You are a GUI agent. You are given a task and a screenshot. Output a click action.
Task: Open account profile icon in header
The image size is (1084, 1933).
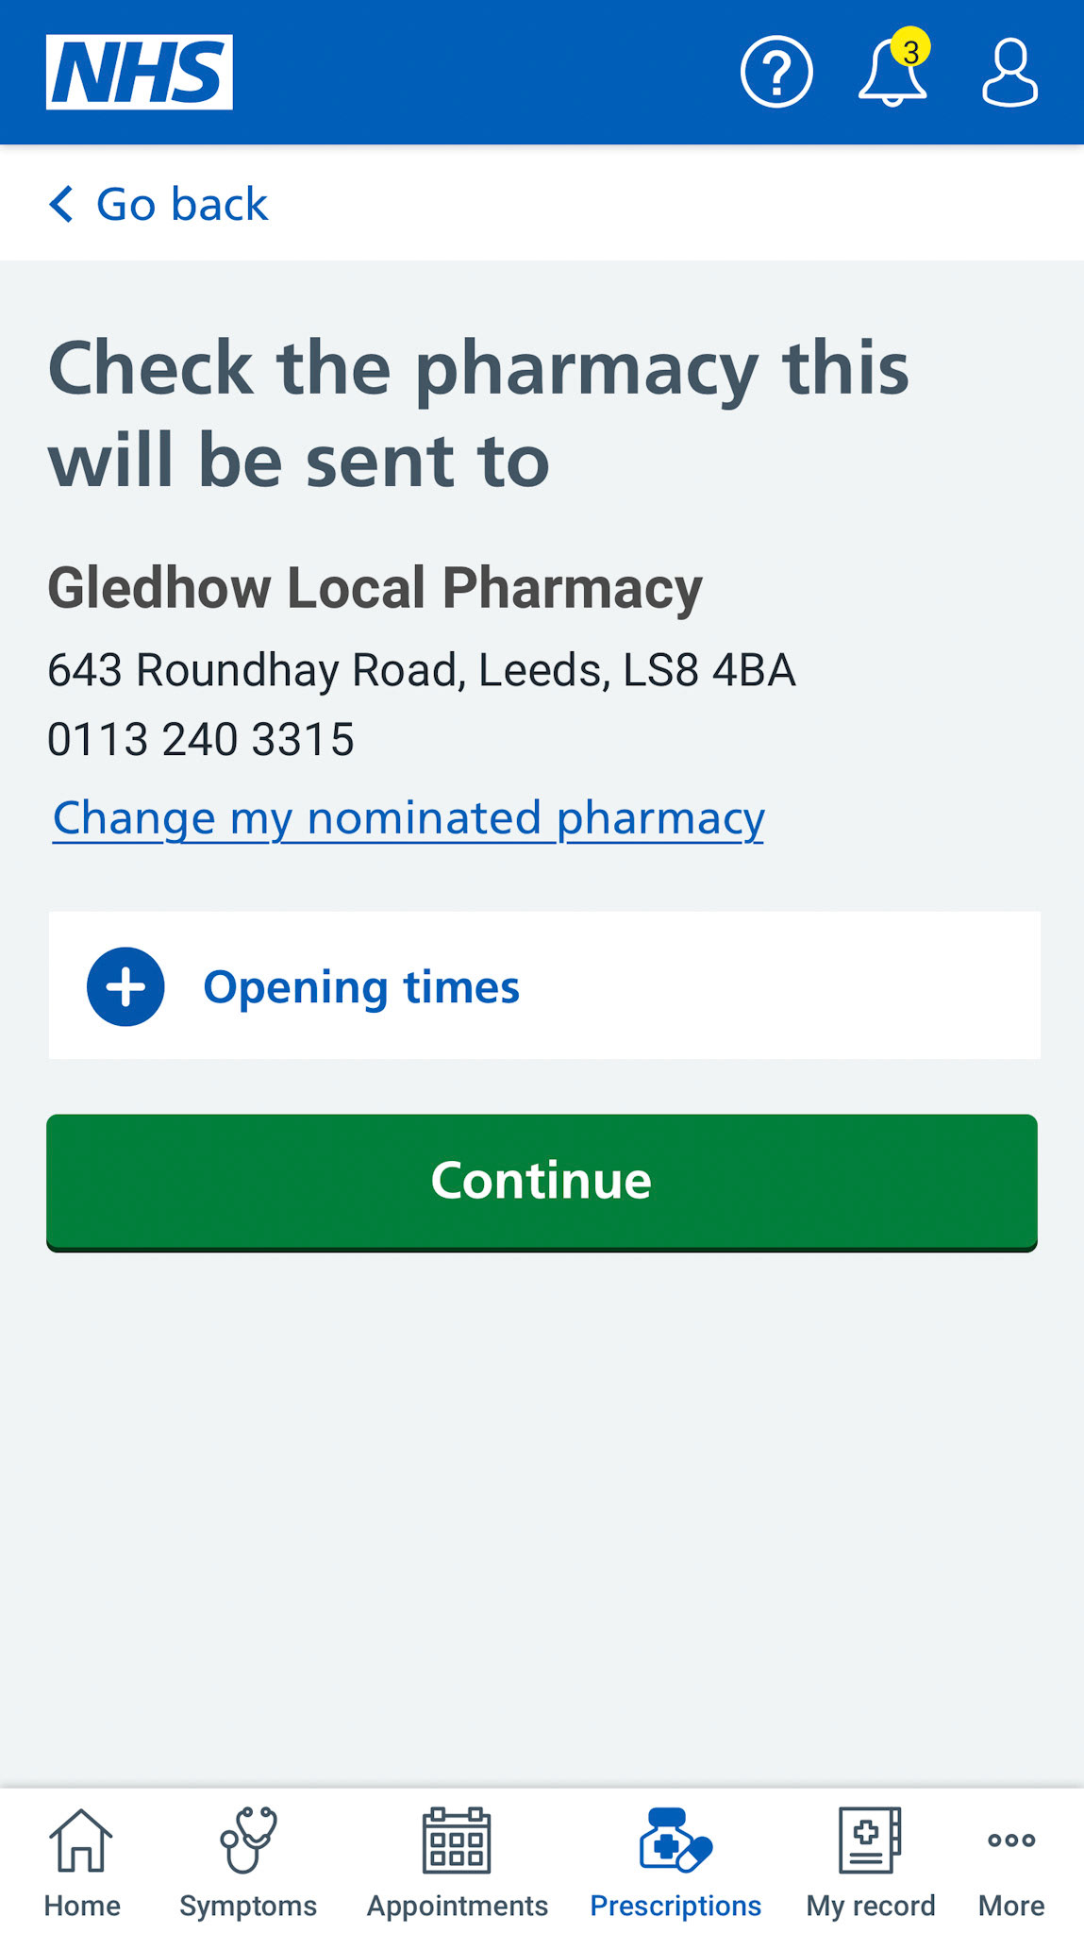point(1009,72)
